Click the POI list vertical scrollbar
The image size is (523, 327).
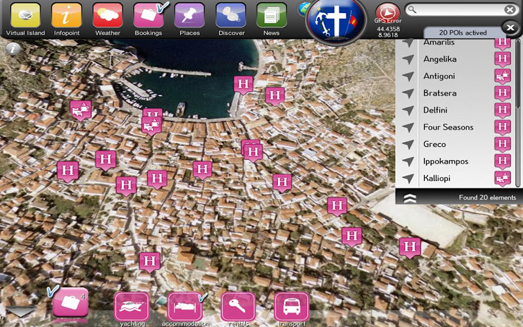[517, 112]
